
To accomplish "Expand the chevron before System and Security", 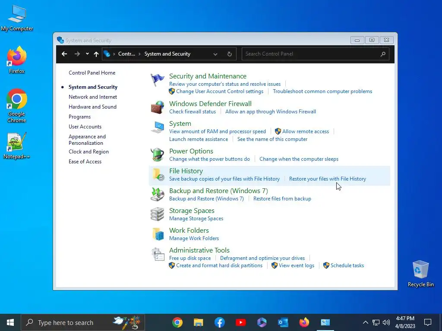I will 139,54.
